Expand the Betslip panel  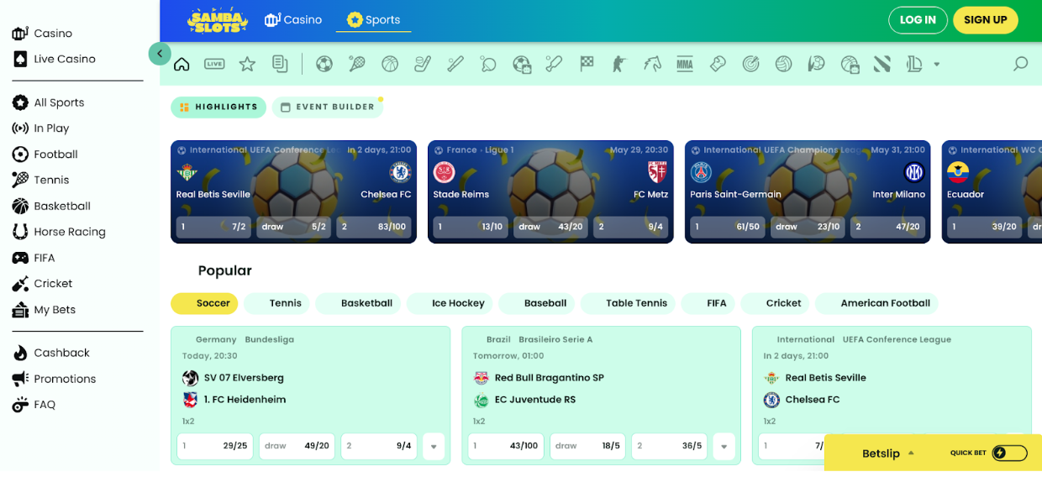pos(888,453)
